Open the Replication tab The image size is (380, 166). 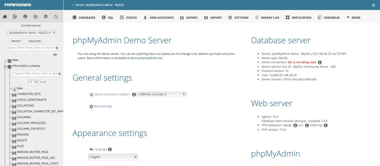pos(298,17)
